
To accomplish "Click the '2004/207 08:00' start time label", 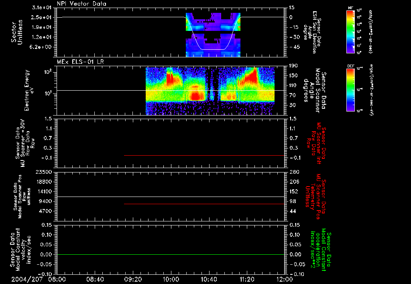I will pos(39,280).
